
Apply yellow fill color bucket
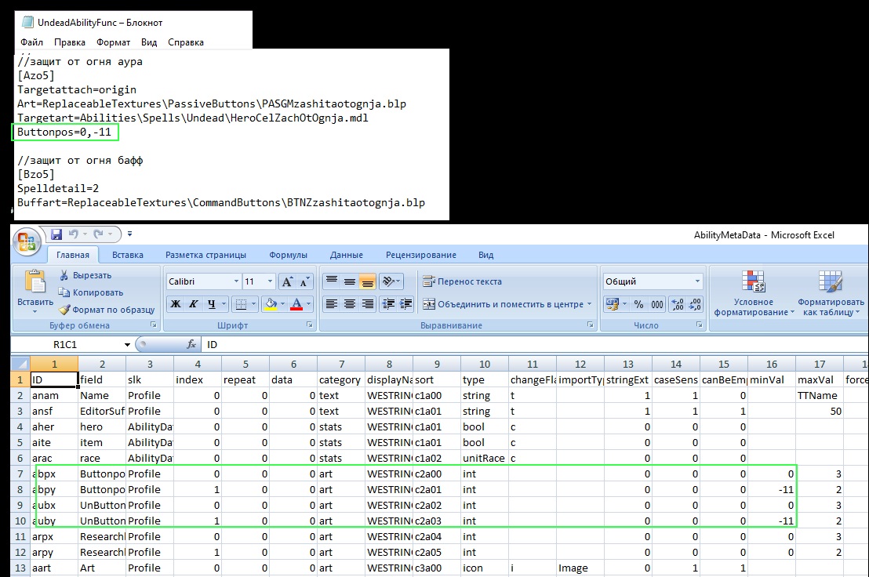271,303
